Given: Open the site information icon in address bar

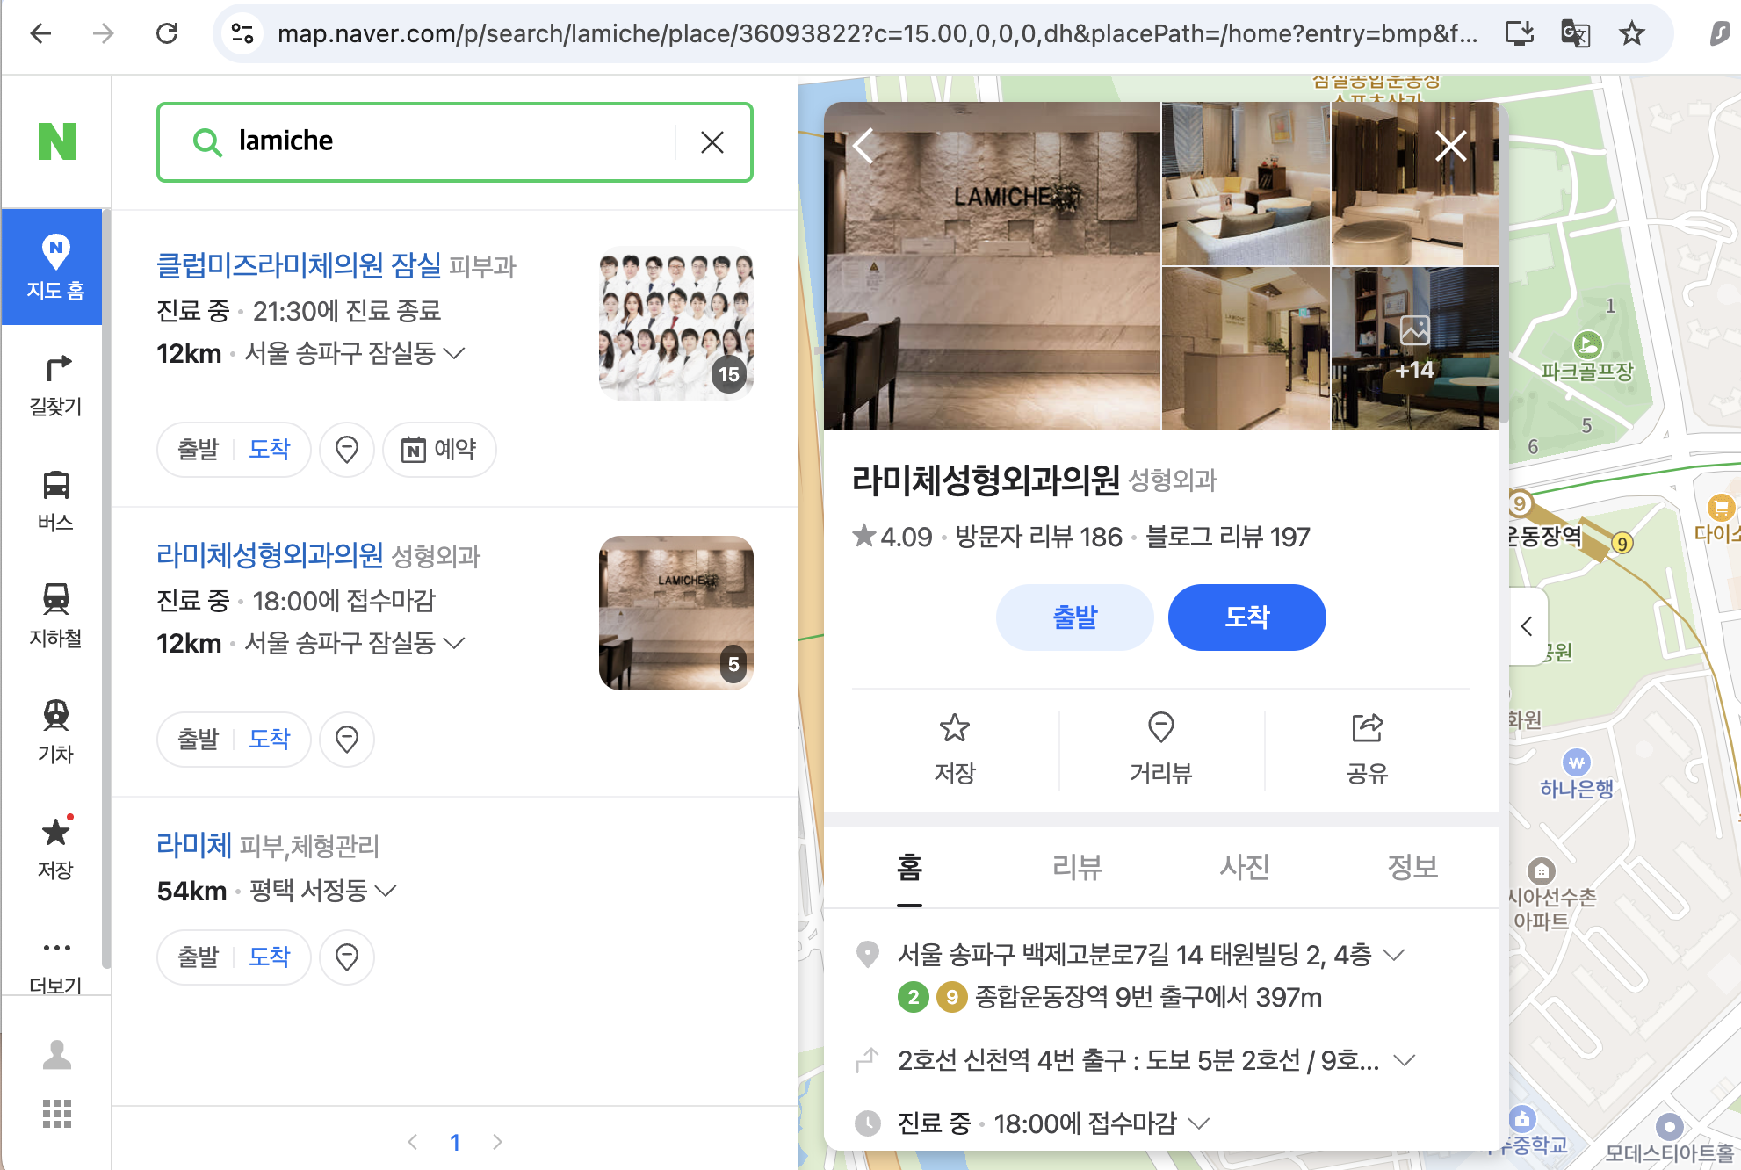Looking at the screenshot, I should coord(242,34).
